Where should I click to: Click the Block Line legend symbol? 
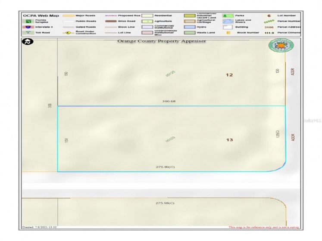coord(111,27)
